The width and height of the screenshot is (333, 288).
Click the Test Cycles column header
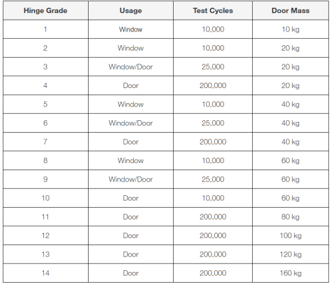coord(213,11)
